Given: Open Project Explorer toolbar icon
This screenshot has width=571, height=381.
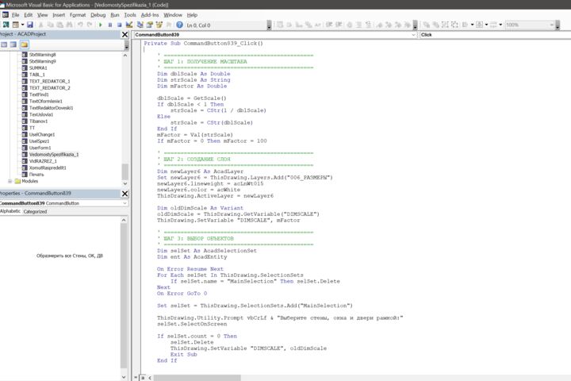Looking at the screenshot, I should 140,25.
